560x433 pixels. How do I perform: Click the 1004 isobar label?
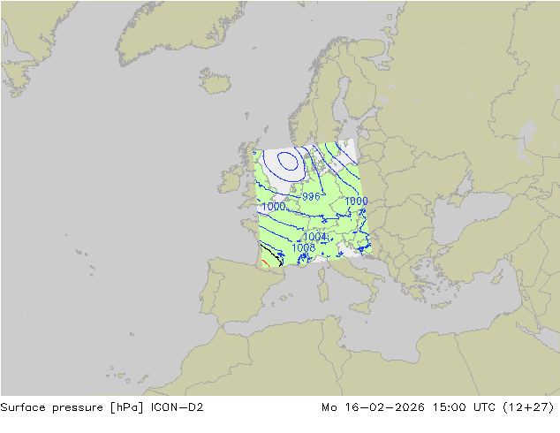coord(315,237)
